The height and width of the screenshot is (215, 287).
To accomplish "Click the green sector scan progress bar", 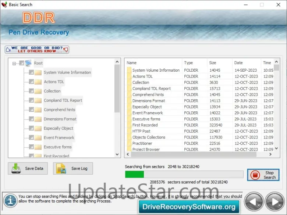I will tap(135, 175).
